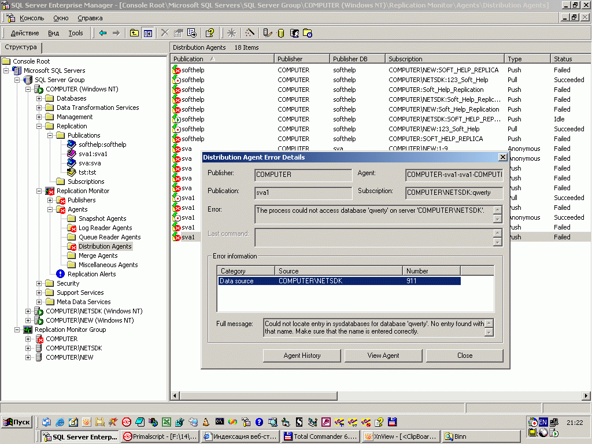Viewport: 592px width, 444px height.
Task: Open command prompt icon in quick launch
Action: coord(219,421)
